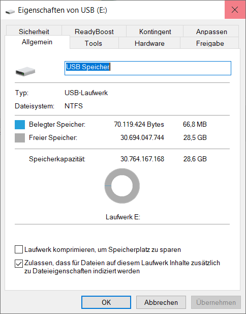Click the Übernehmen button
Image resolution: width=246 pixels, height=314 pixels.
tap(216, 302)
